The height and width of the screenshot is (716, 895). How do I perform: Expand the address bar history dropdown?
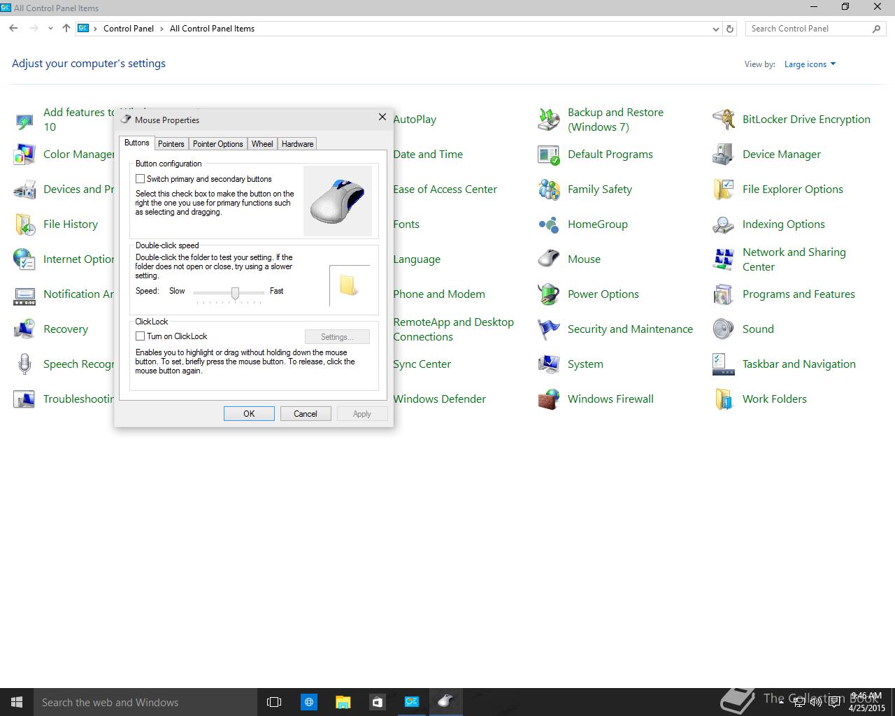[715, 29]
